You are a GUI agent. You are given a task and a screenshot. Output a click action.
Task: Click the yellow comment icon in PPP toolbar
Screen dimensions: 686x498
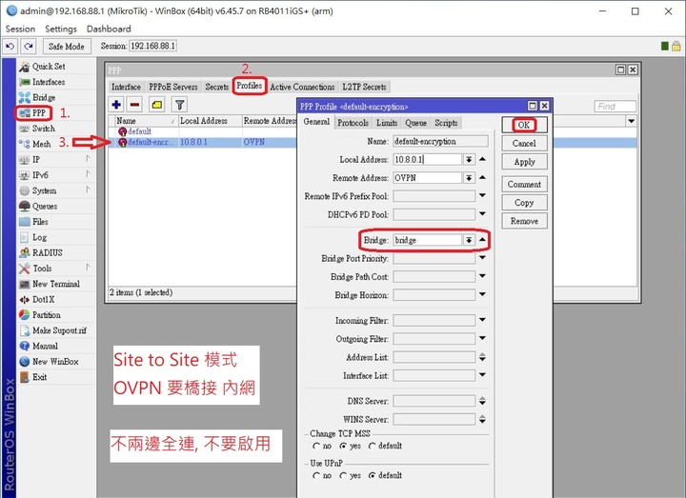pos(157,105)
